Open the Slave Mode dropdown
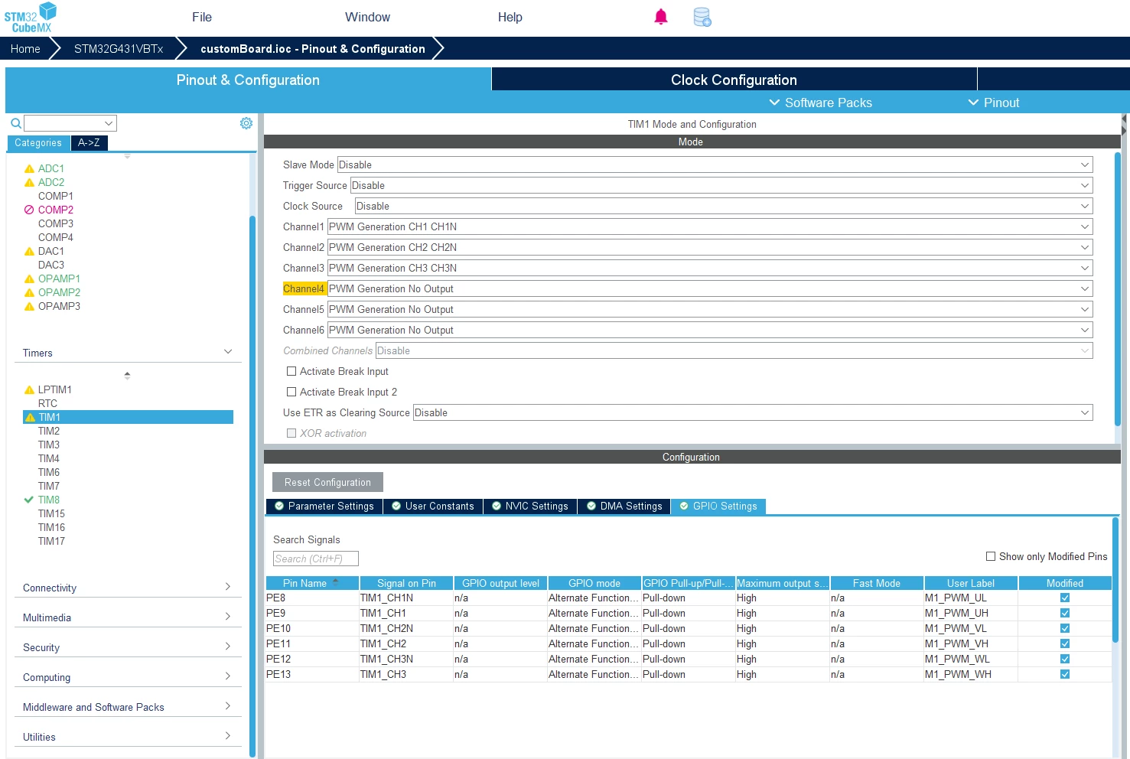This screenshot has height=759, width=1130. pos(715,165)
